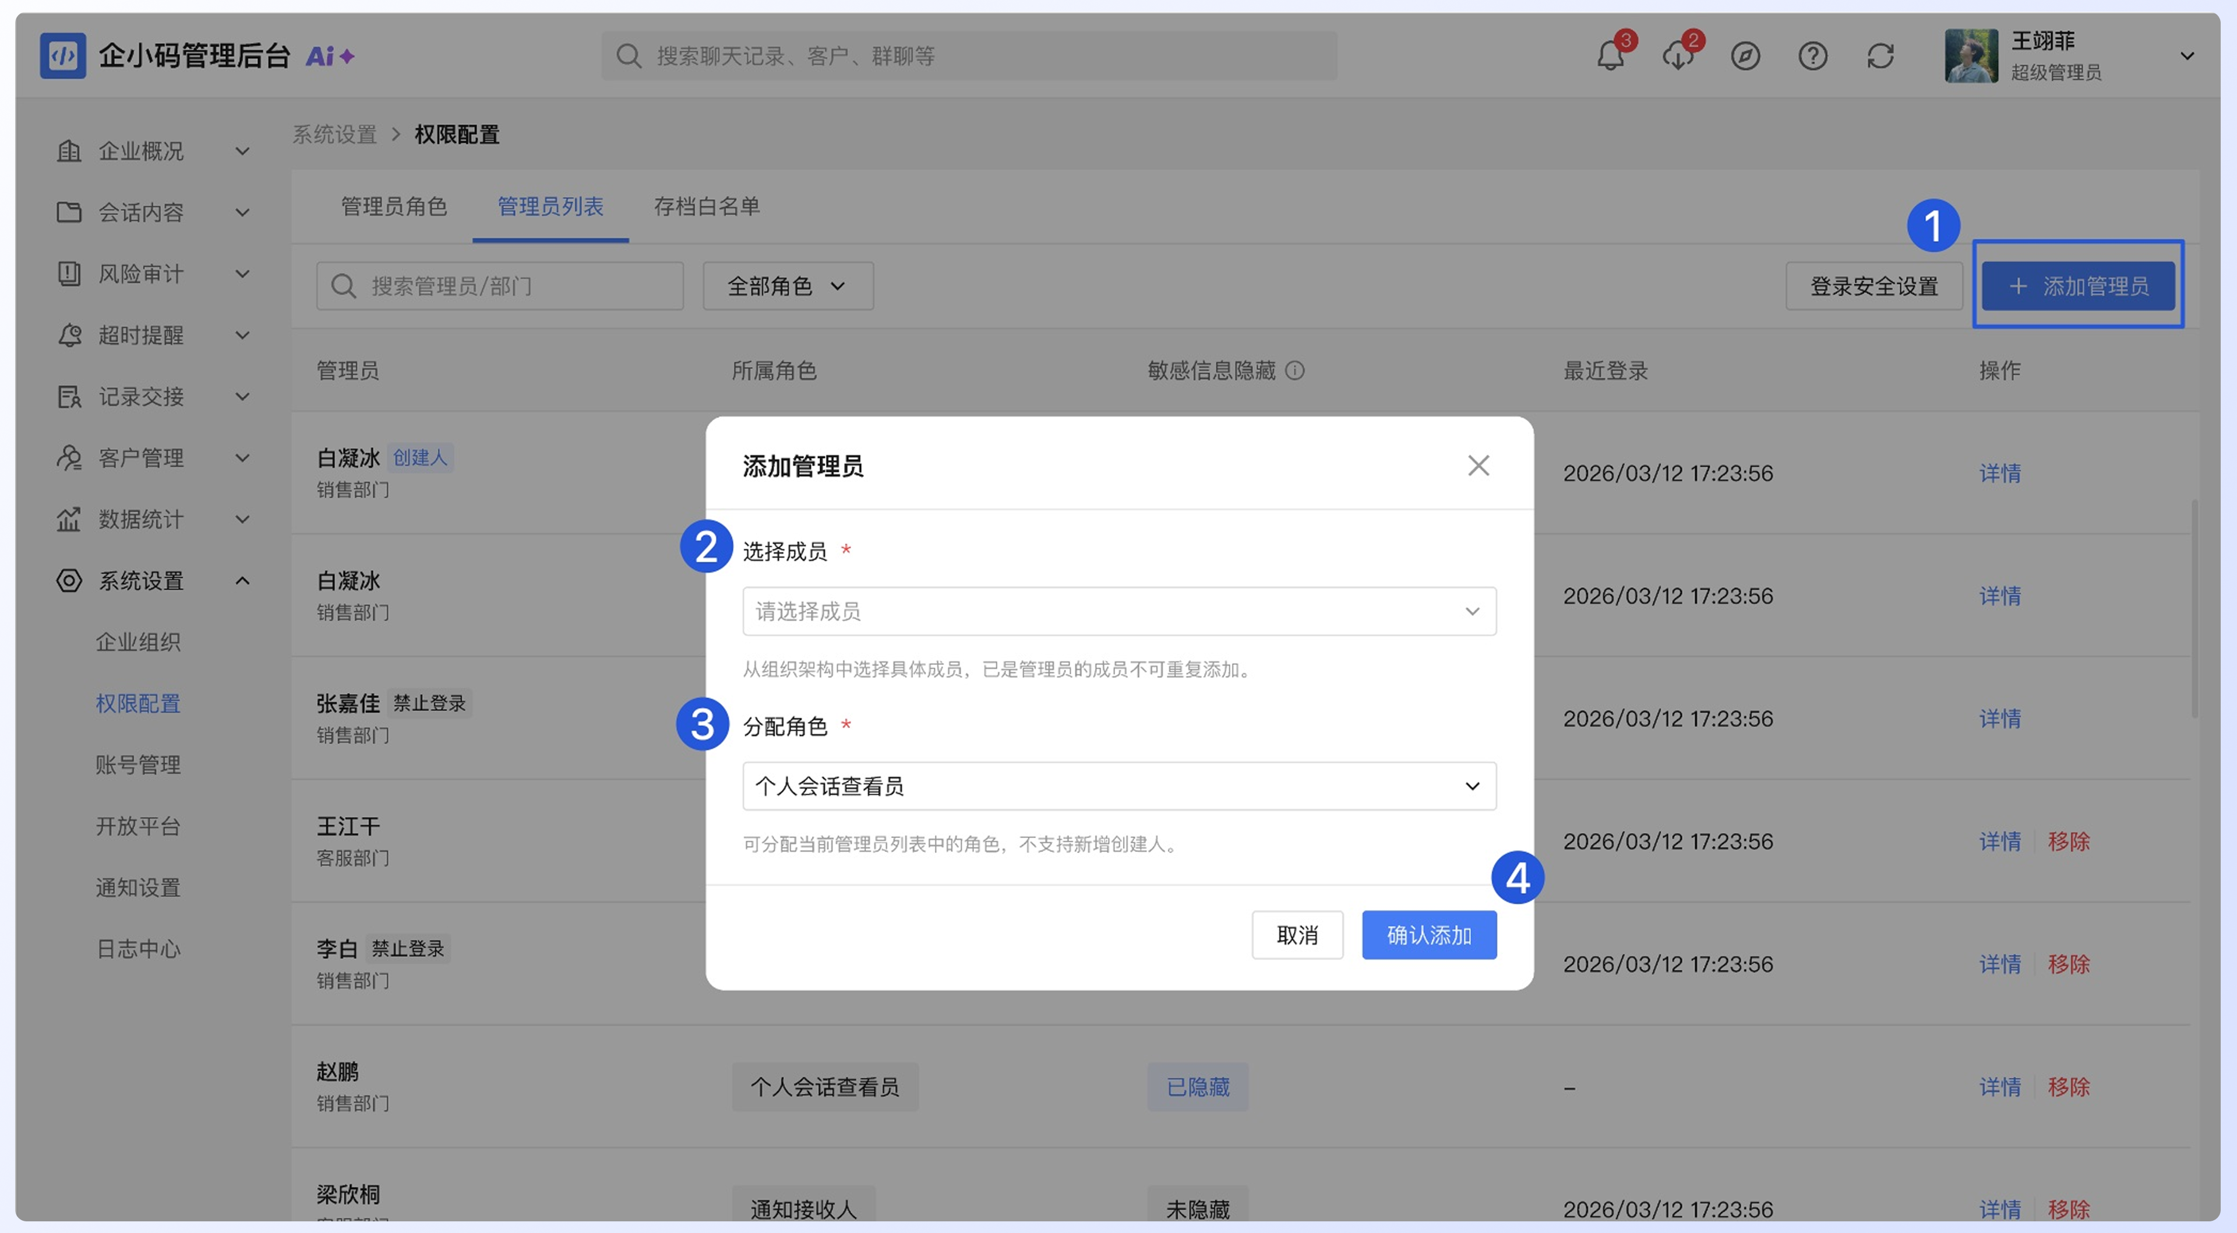The image size is (2237, 1233).
Task: Expand the 记录交接 menu chevron
Action: (x=242, y=396)
